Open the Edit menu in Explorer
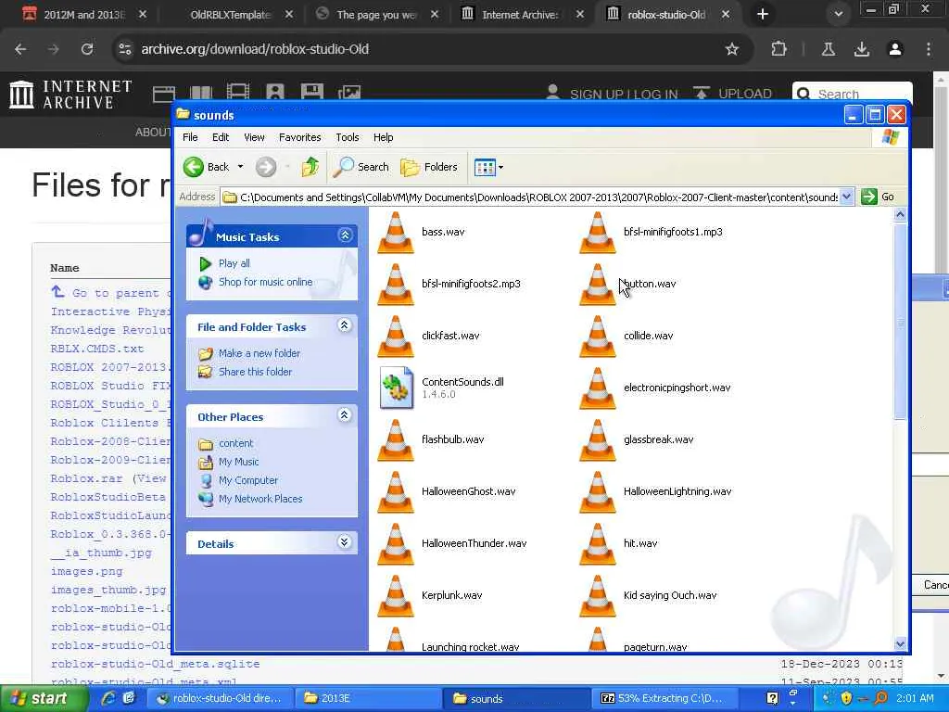Screen dimensions: 949x712 221,137
